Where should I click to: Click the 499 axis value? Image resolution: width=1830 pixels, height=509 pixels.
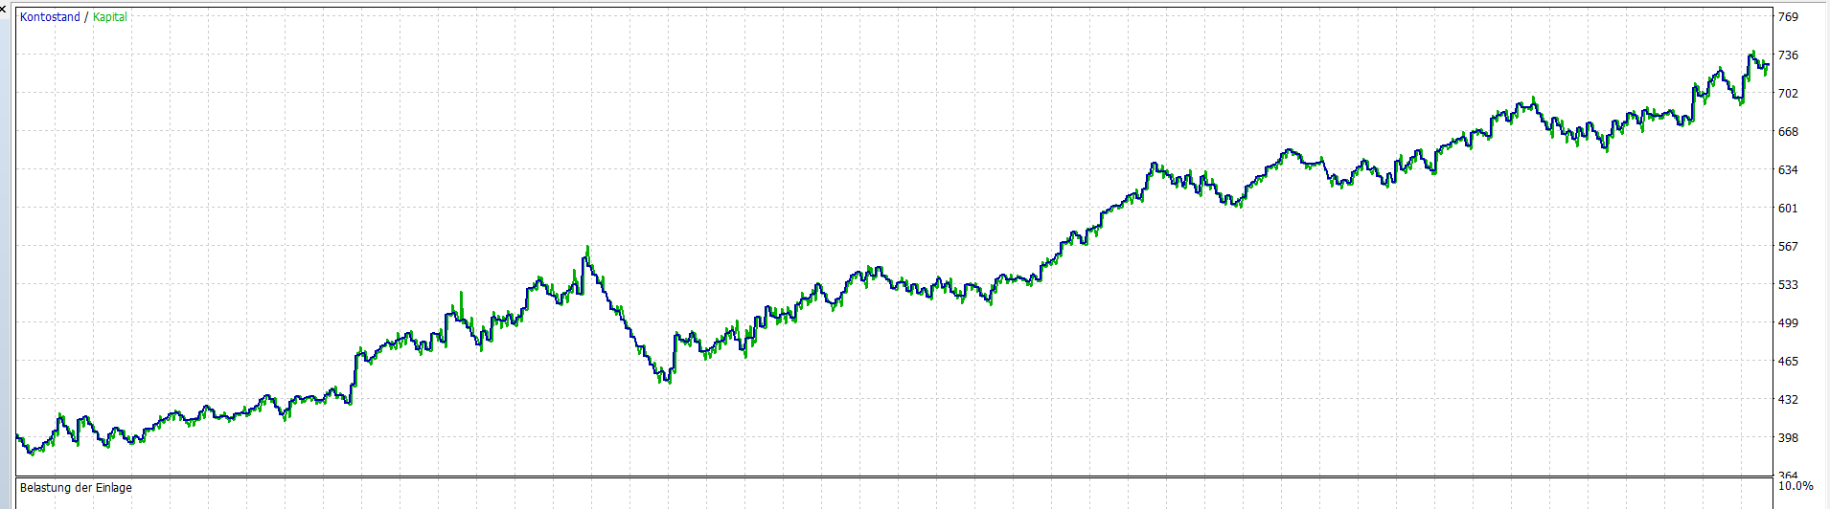(x=1788, y=323)
